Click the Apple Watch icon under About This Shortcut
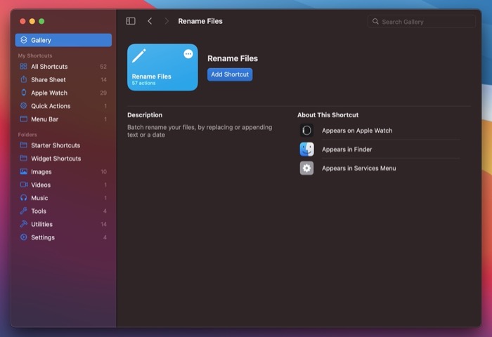Image resolution: width=492 pixels, height=337 pixels. (306, 131)
